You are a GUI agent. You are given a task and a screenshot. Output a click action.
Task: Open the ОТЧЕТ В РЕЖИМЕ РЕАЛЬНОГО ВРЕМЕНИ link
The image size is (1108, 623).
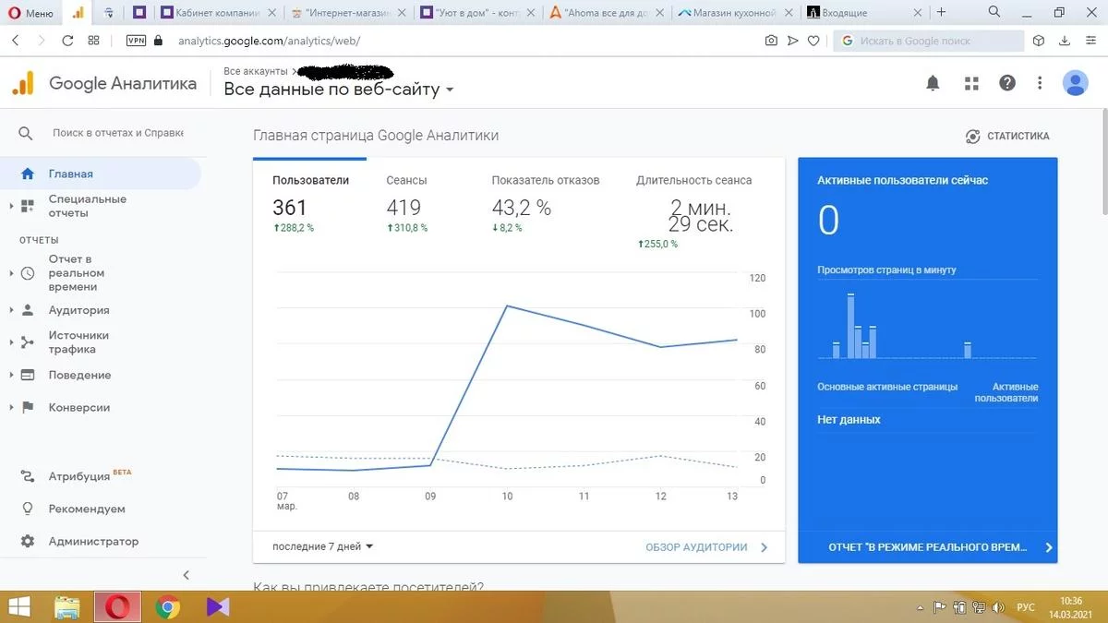pos(928,547)
